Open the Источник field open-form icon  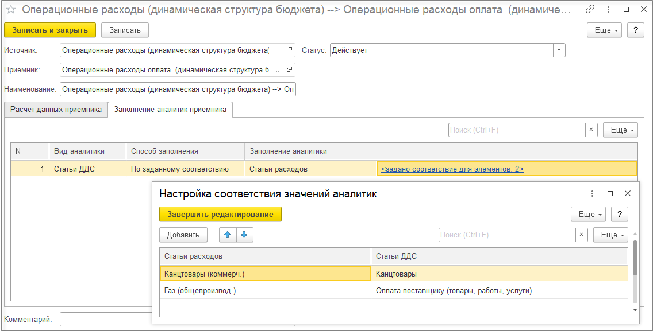[x=290, y=50]
